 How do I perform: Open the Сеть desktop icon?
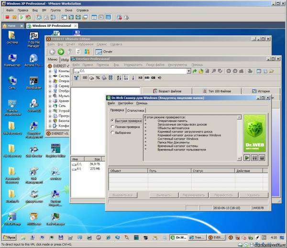[12, 83]
